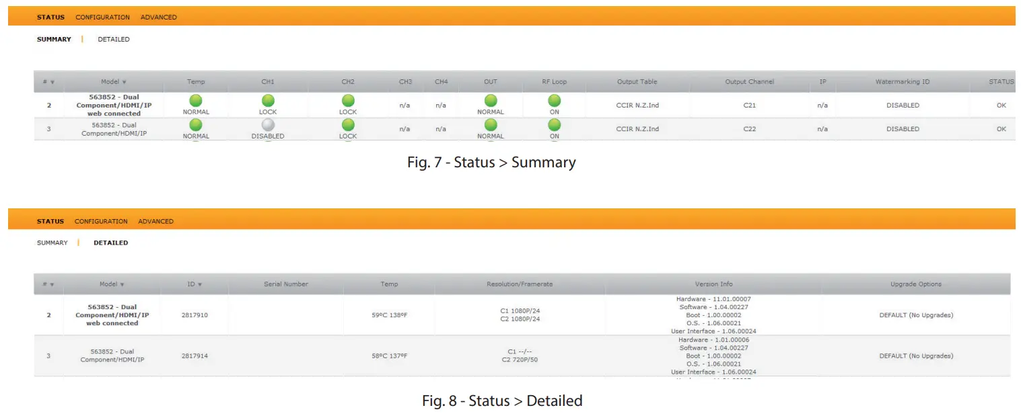Click ID value 2817914
The image size is (1021, 418).
click(195, 356)
